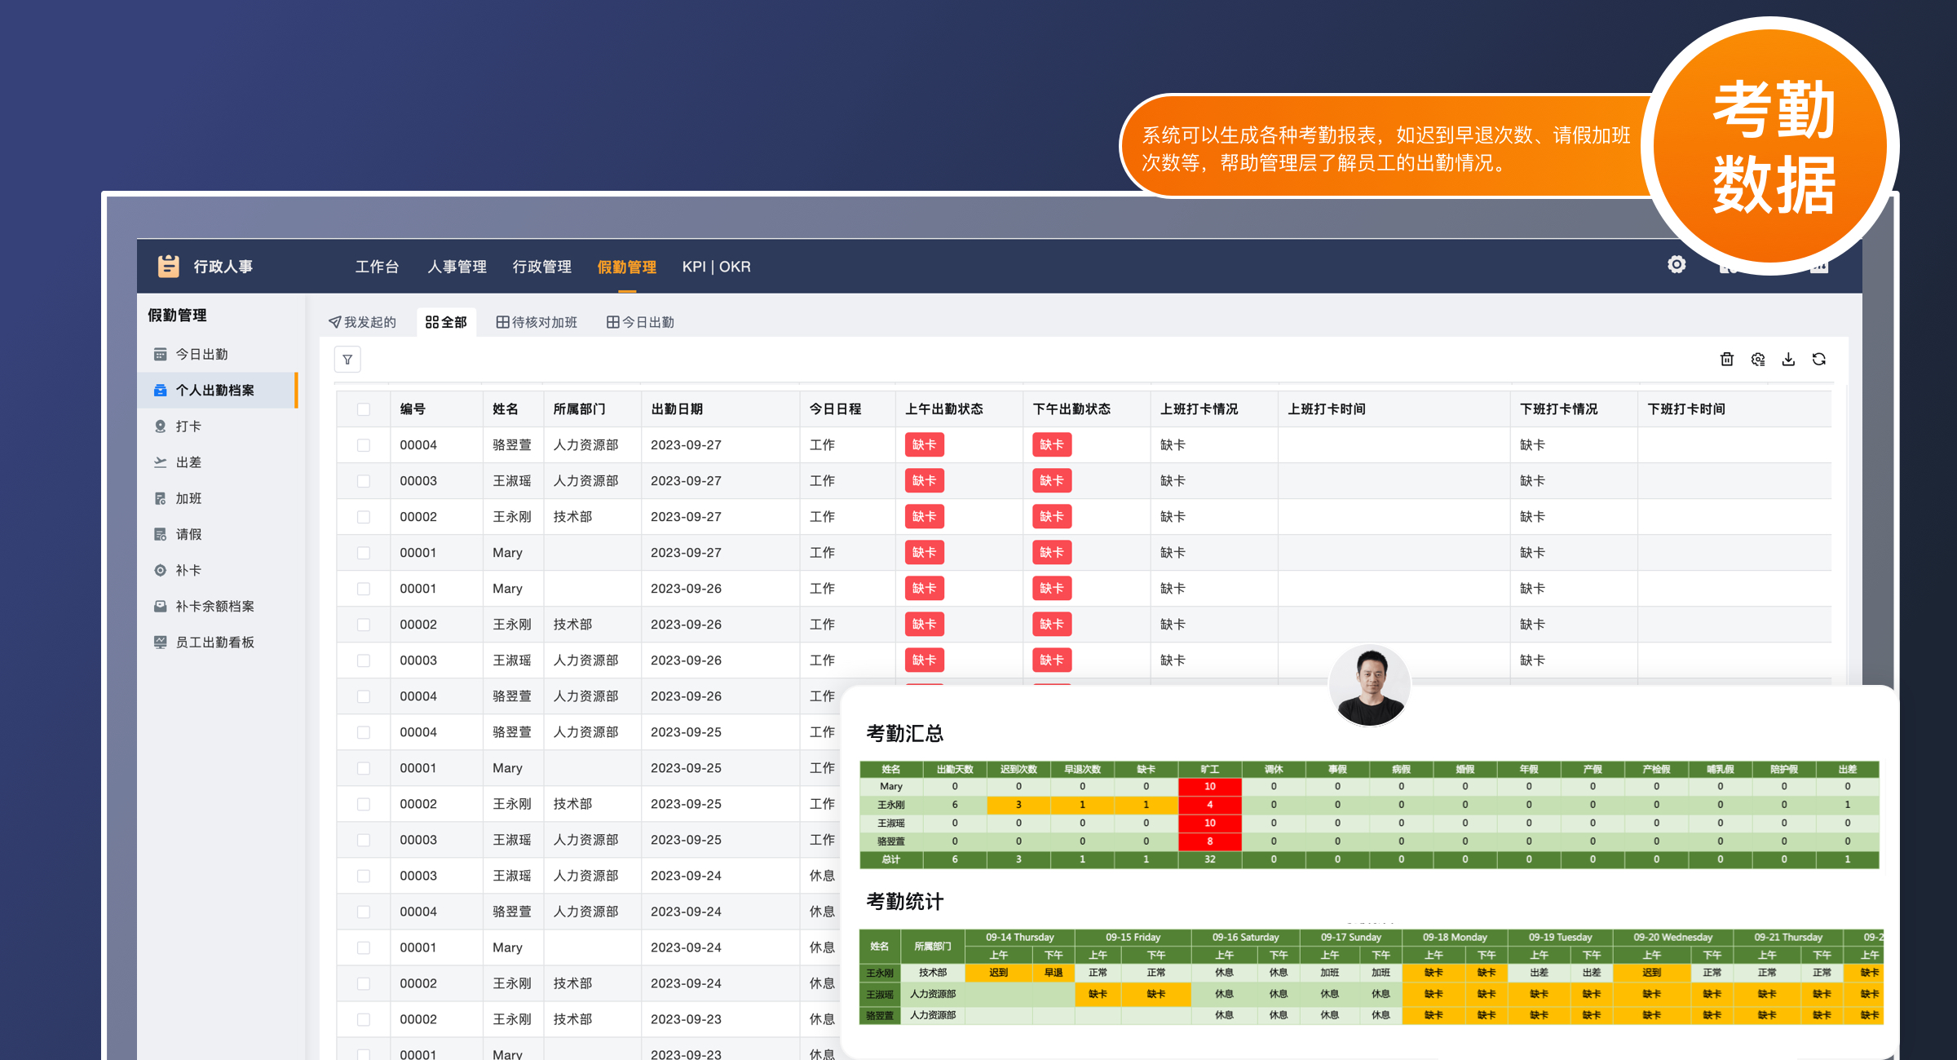1957x1060 pixels.
Task: Click the user avatar photo
Action: [x=1369, y=685]
